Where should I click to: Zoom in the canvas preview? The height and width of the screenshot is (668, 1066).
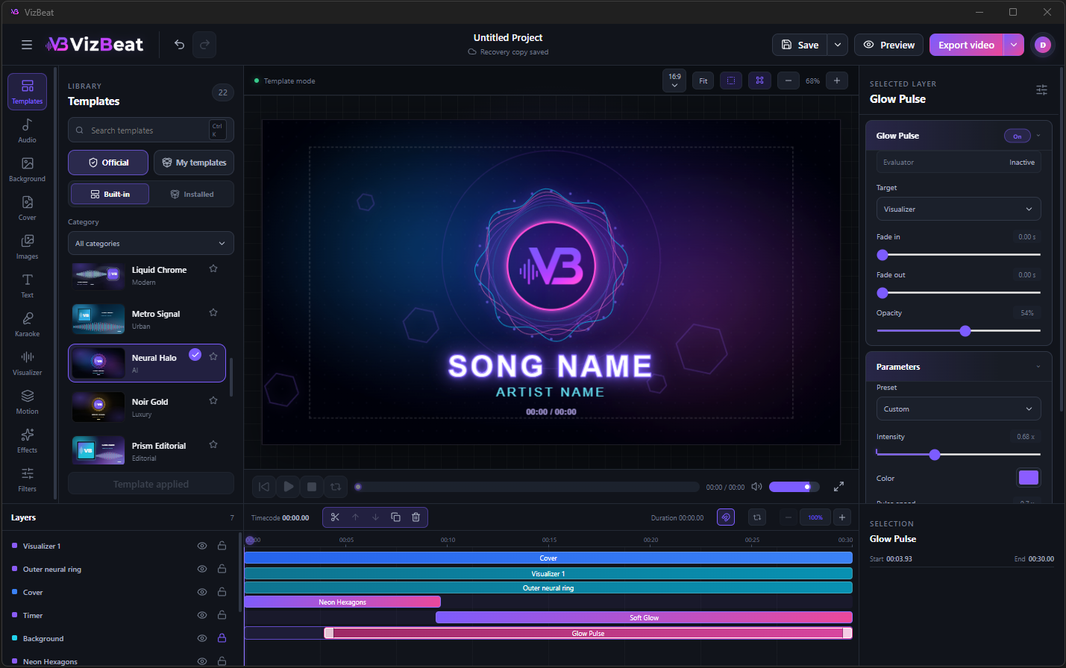point(837,81)
